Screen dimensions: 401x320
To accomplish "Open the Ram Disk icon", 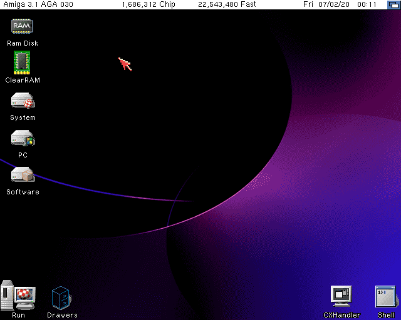I will point(23,26).
